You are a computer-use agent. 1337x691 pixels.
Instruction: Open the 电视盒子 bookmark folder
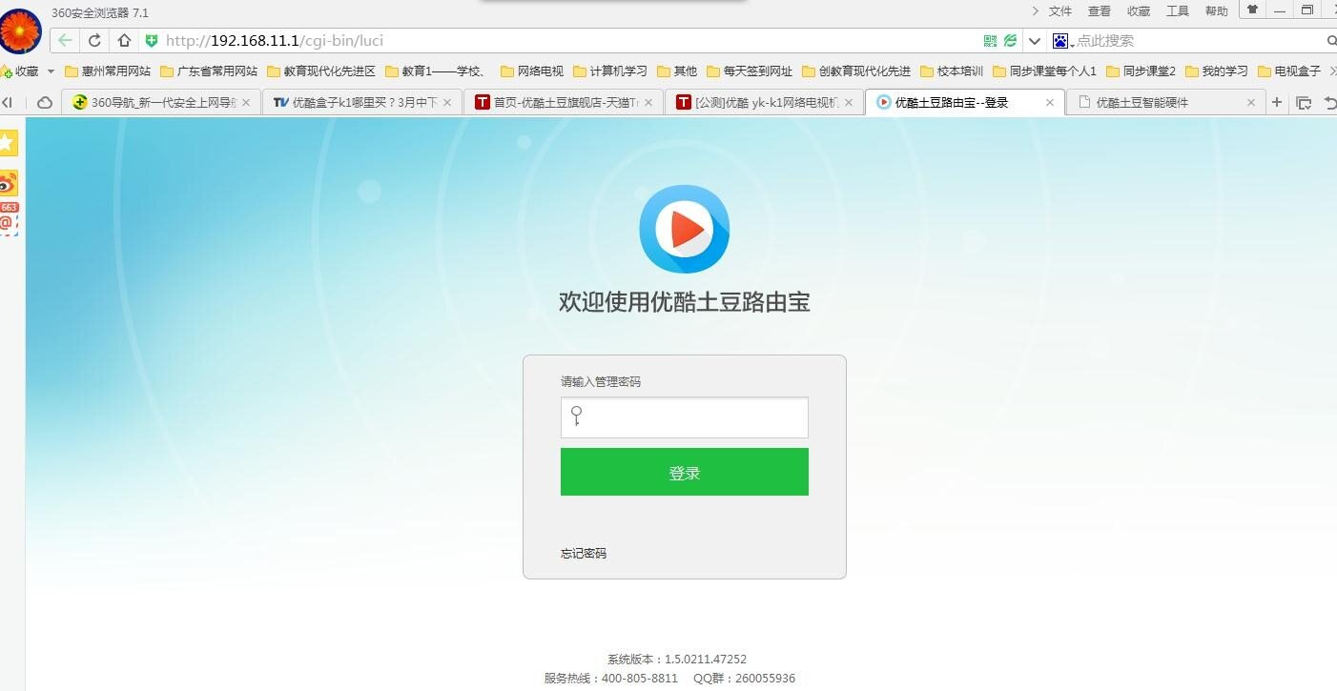pos(1289,71)
